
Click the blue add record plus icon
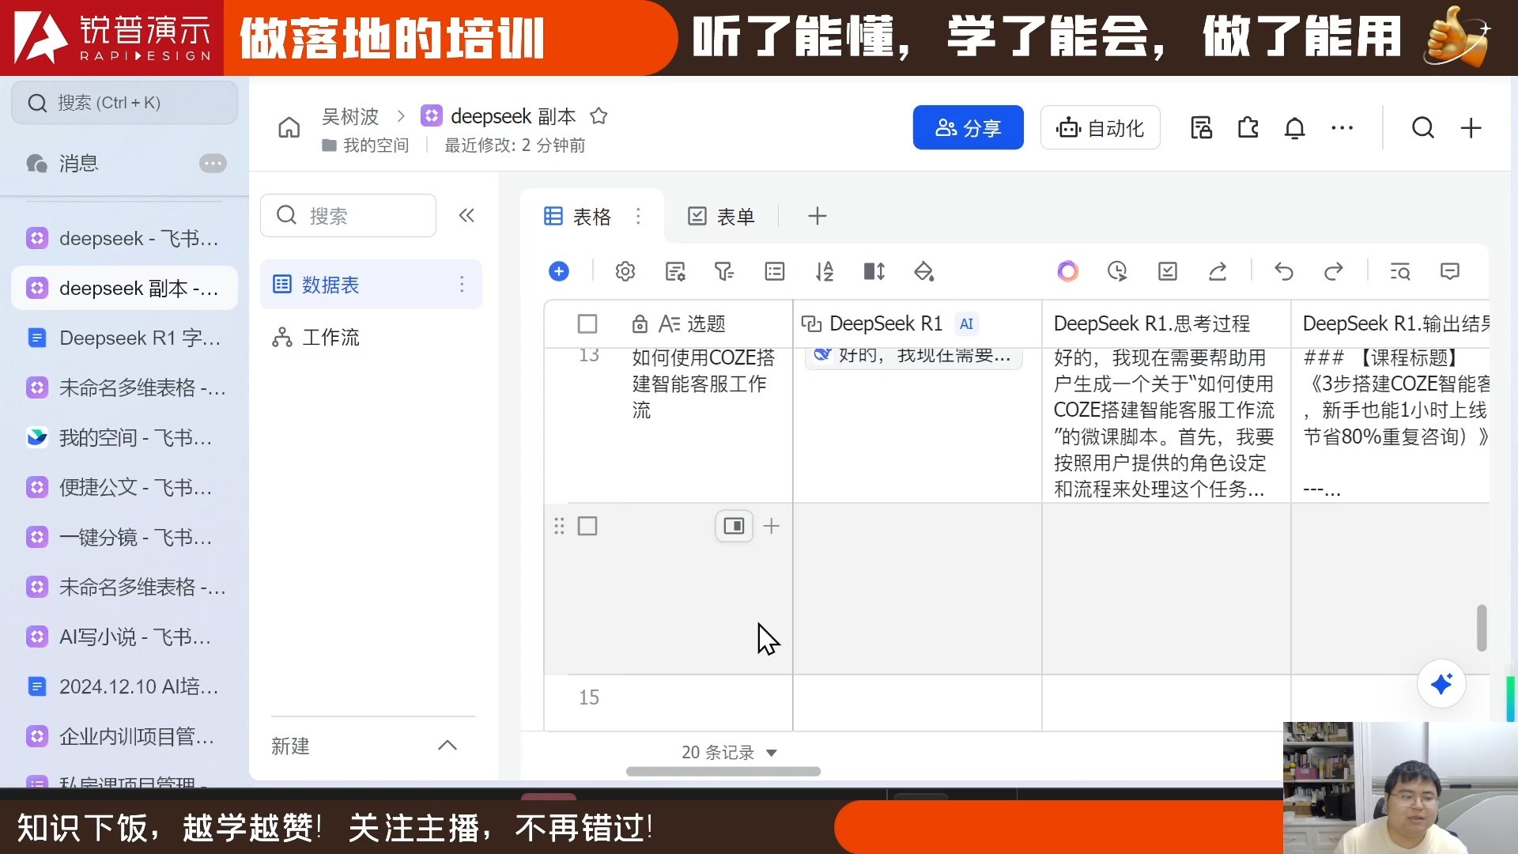point(559,271)
